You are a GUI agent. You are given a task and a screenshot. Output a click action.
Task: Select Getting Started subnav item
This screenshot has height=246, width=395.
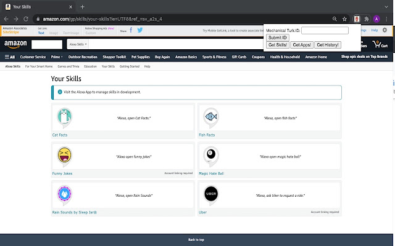coord(130,66)
